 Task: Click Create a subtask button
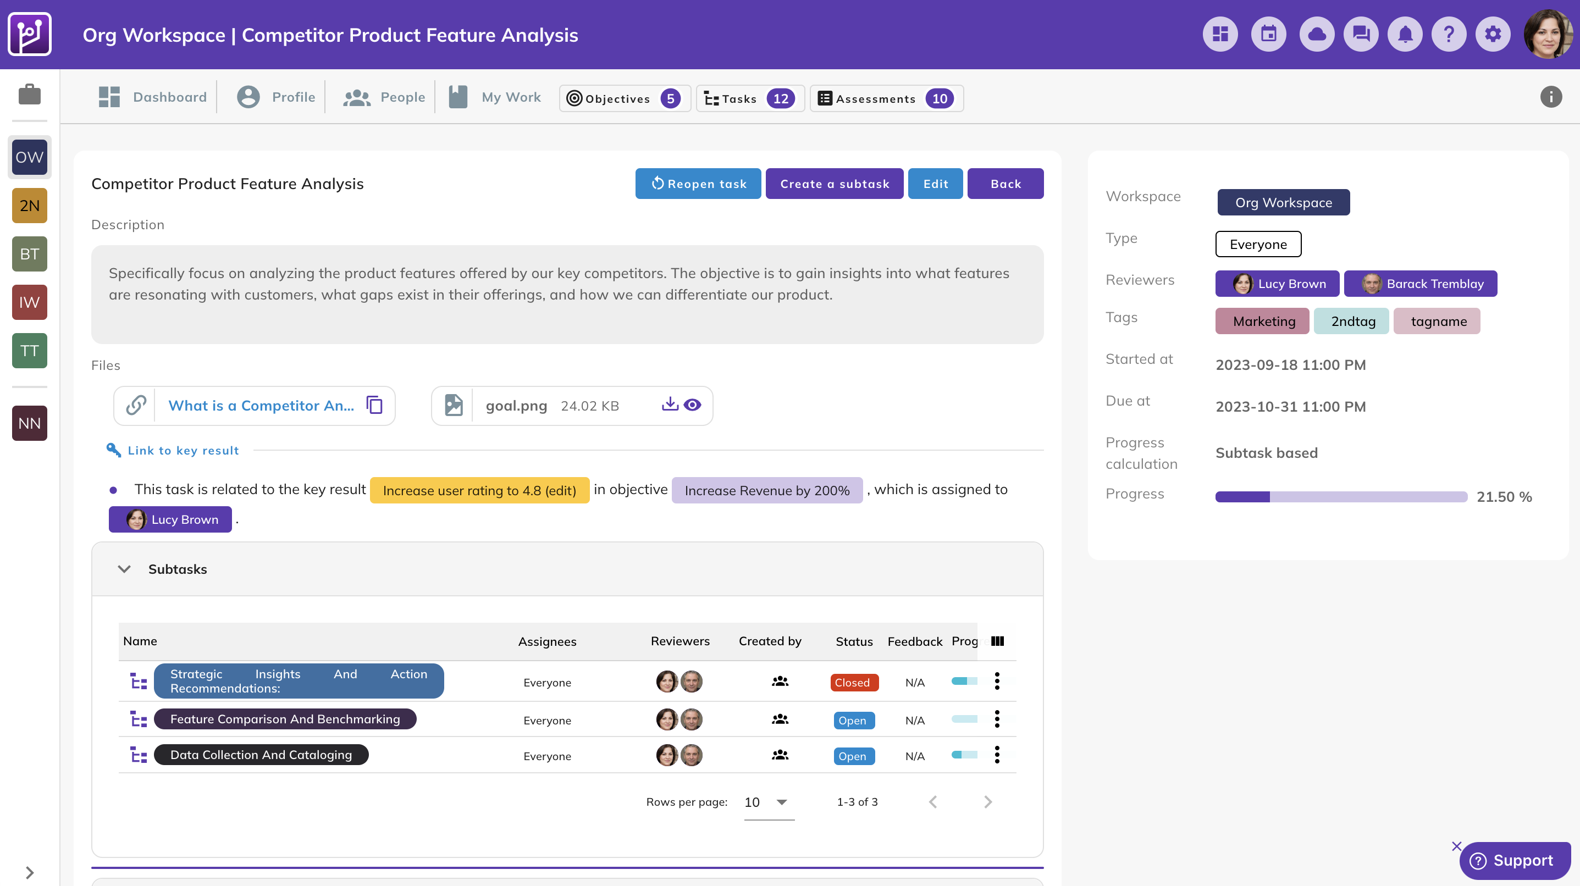(834, 184)
